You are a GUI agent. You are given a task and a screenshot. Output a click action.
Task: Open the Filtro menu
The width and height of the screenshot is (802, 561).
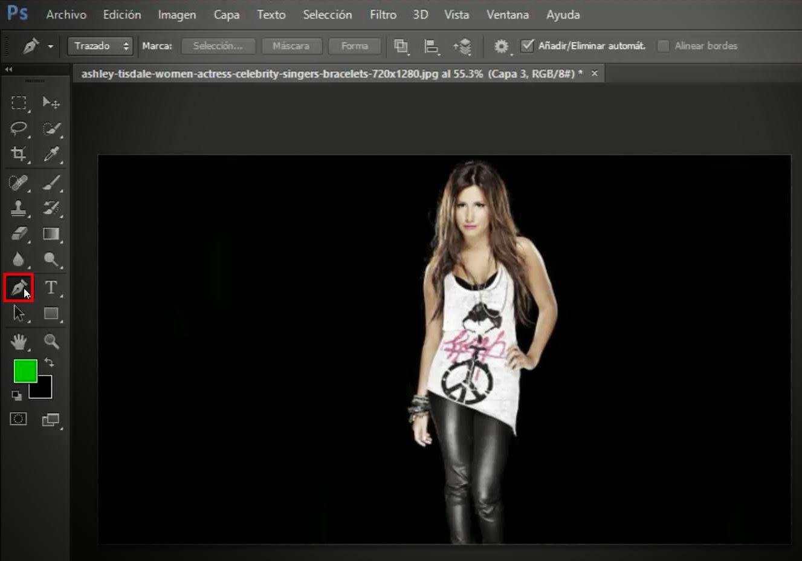tap(383, 15)
